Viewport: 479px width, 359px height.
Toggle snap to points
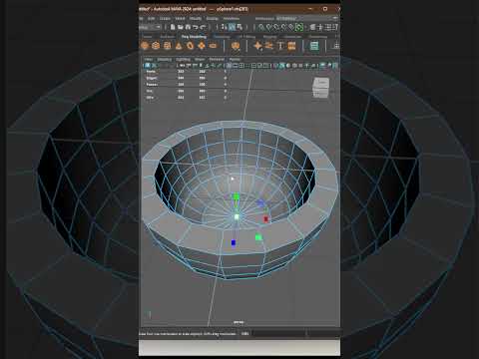[x=276, y=27]
